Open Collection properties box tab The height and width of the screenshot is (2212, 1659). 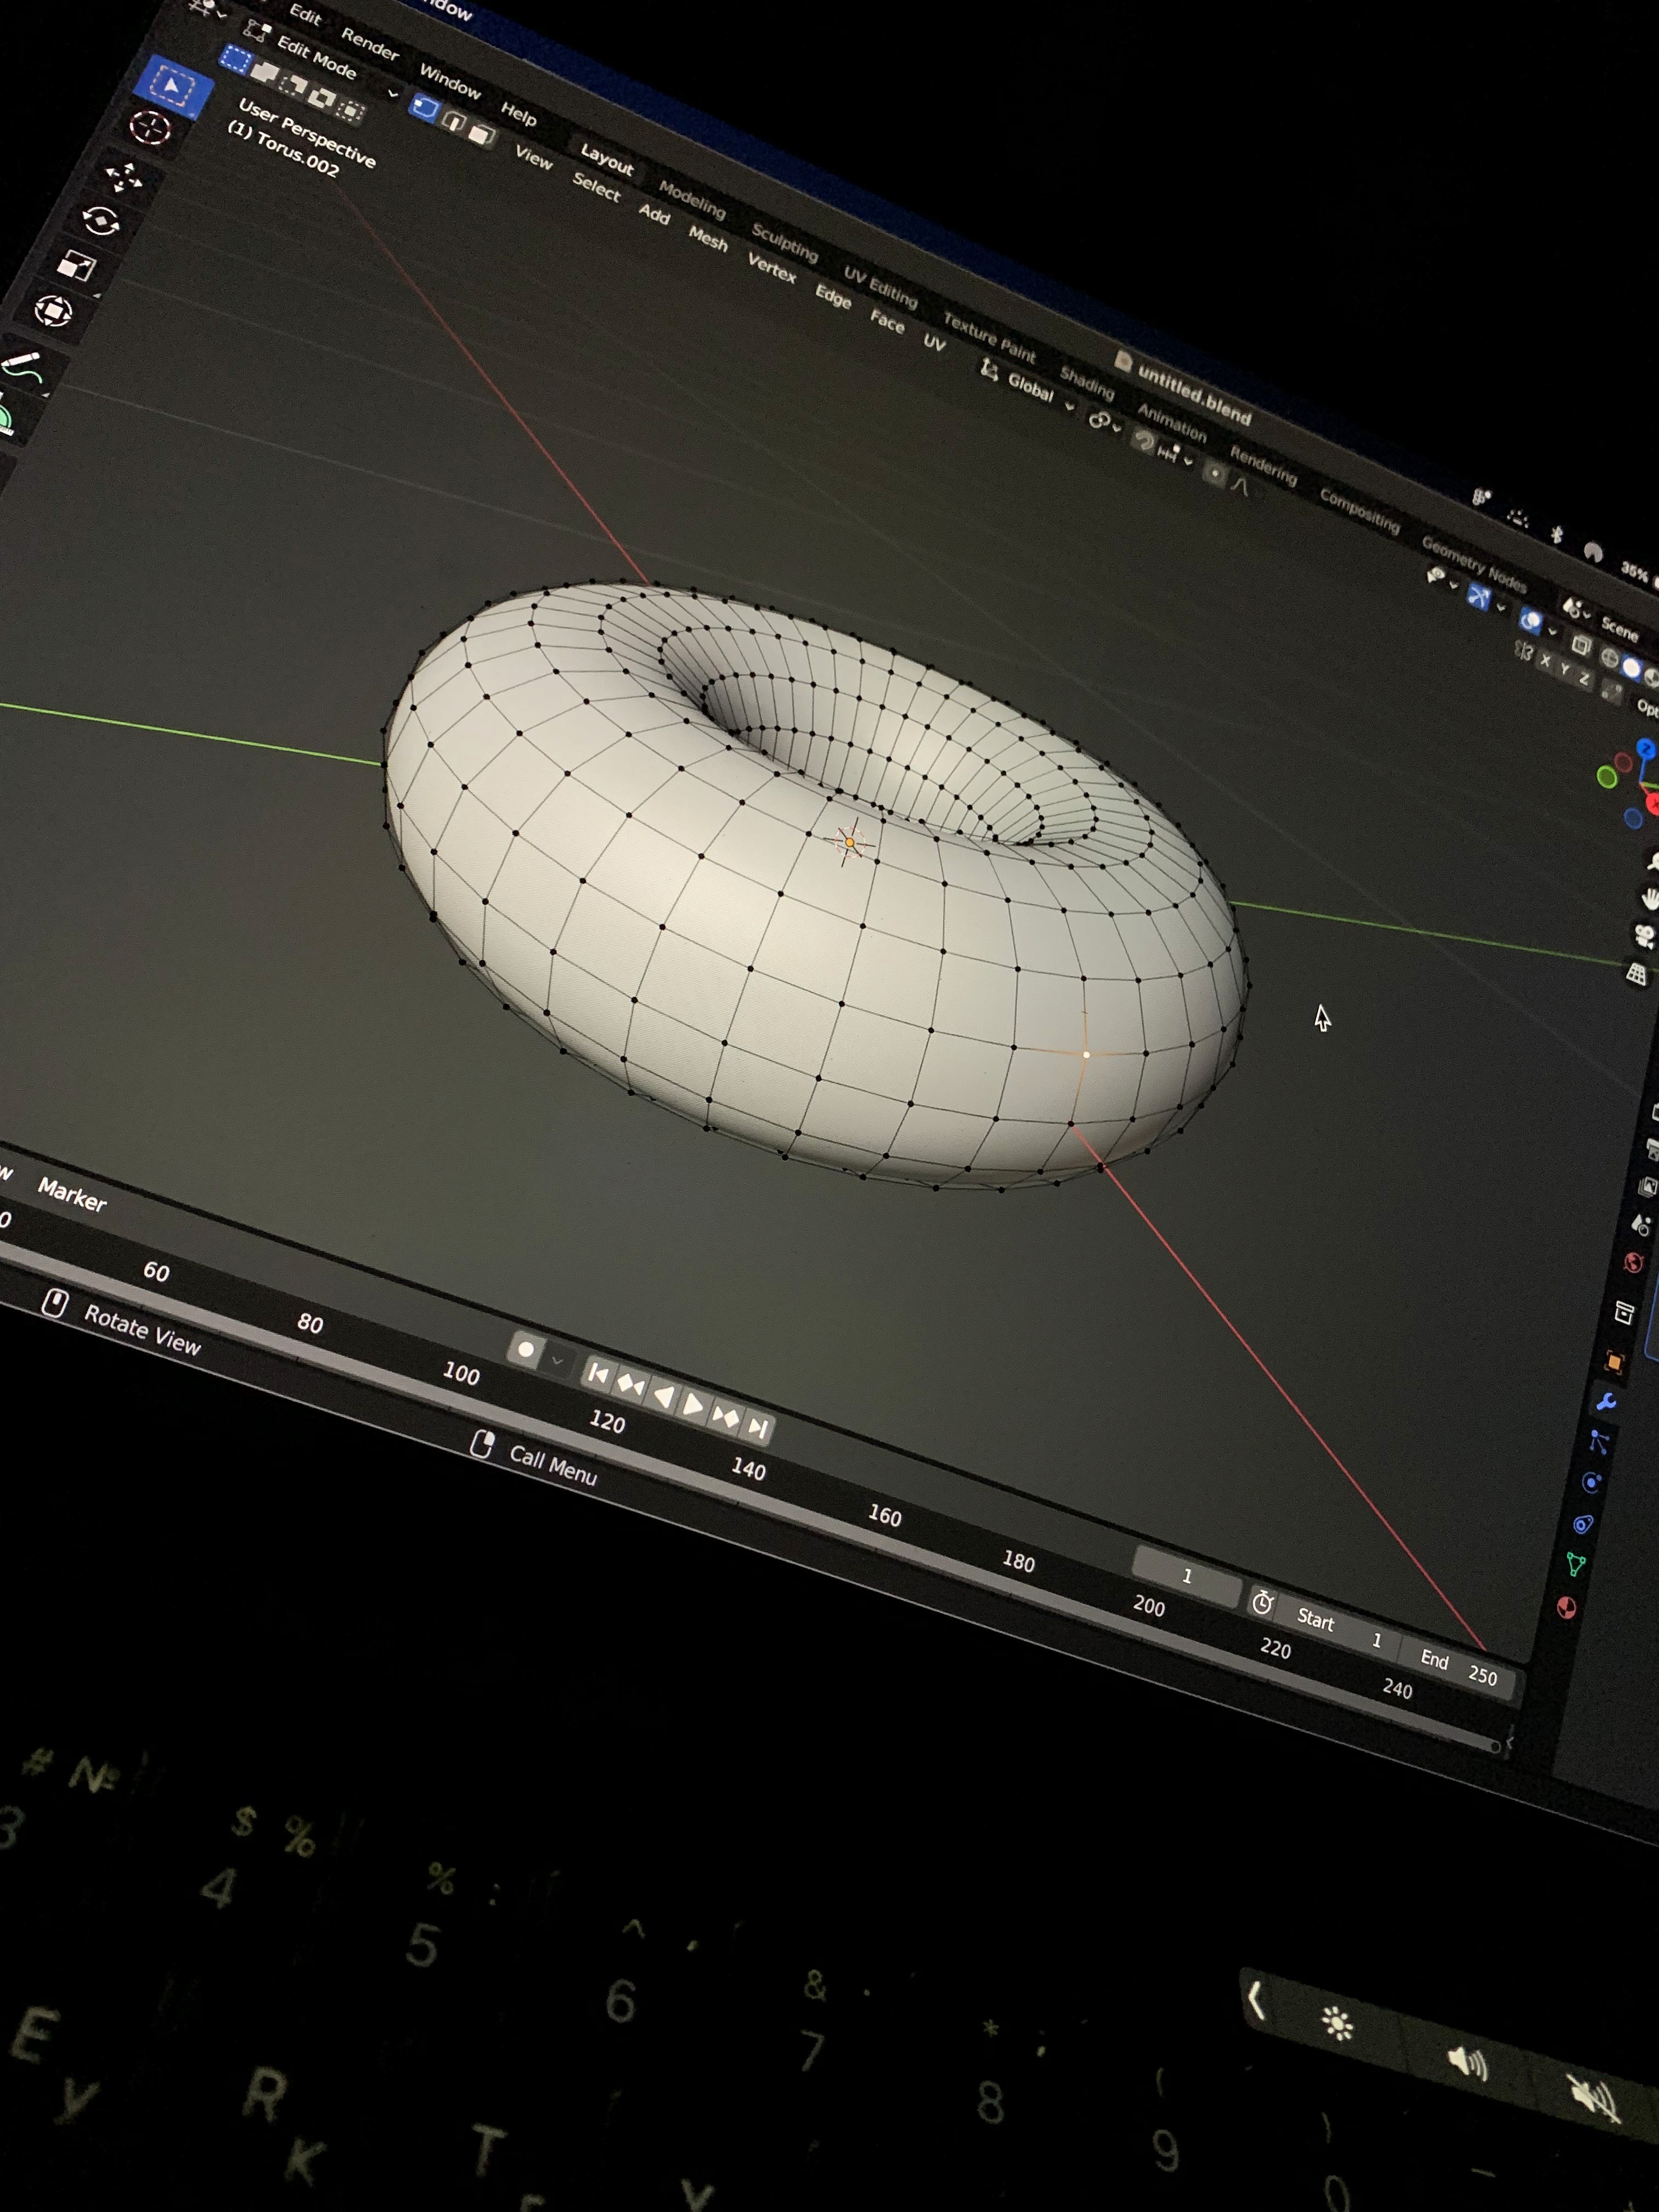(x=1624, y=1312)
